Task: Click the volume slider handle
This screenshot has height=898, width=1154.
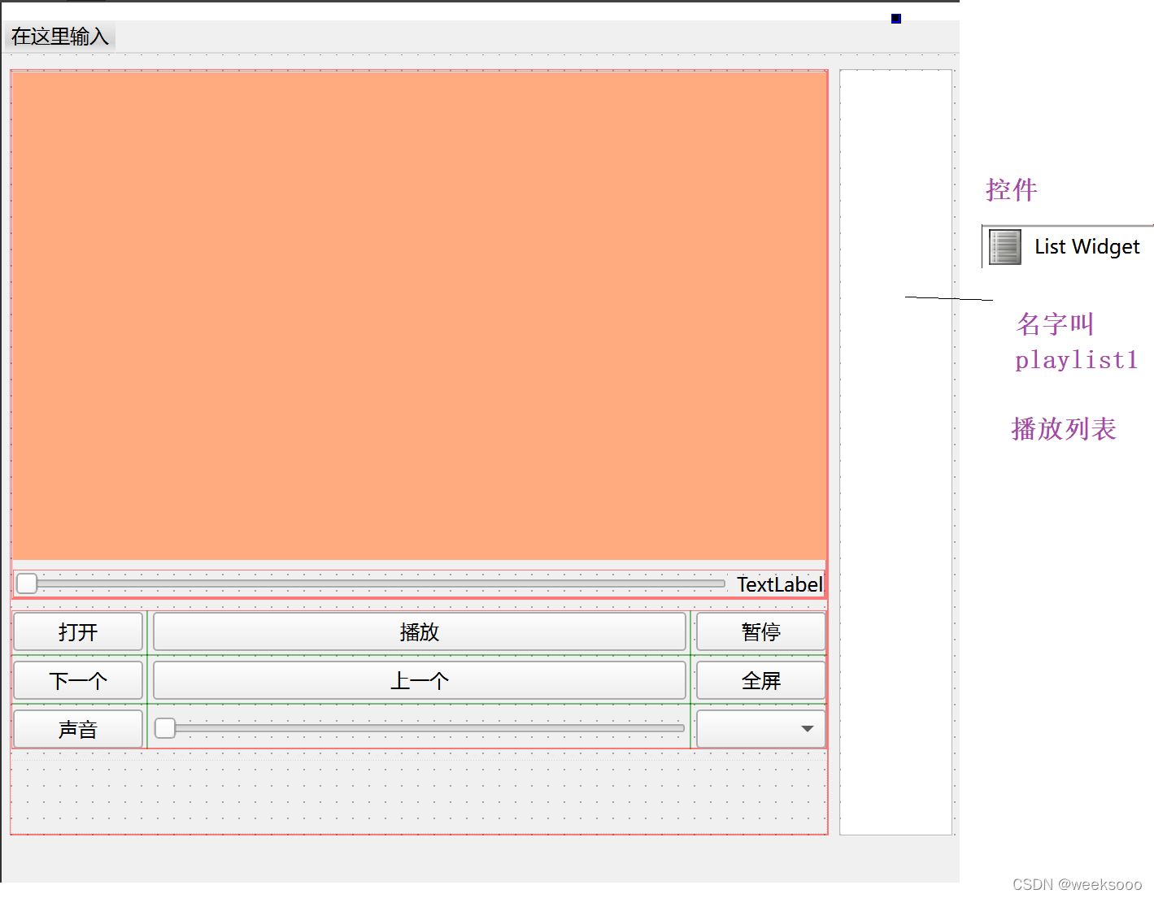Action: (x=165, y=728)
